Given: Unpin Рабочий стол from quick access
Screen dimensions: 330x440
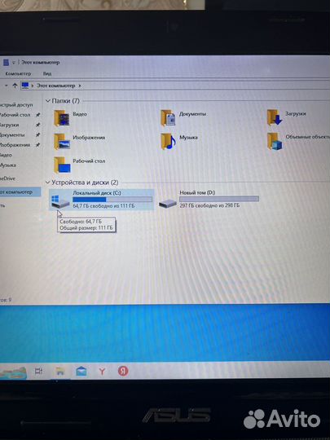Looking at the screenshot, I should pyautogui.click(x=37, y=115).
